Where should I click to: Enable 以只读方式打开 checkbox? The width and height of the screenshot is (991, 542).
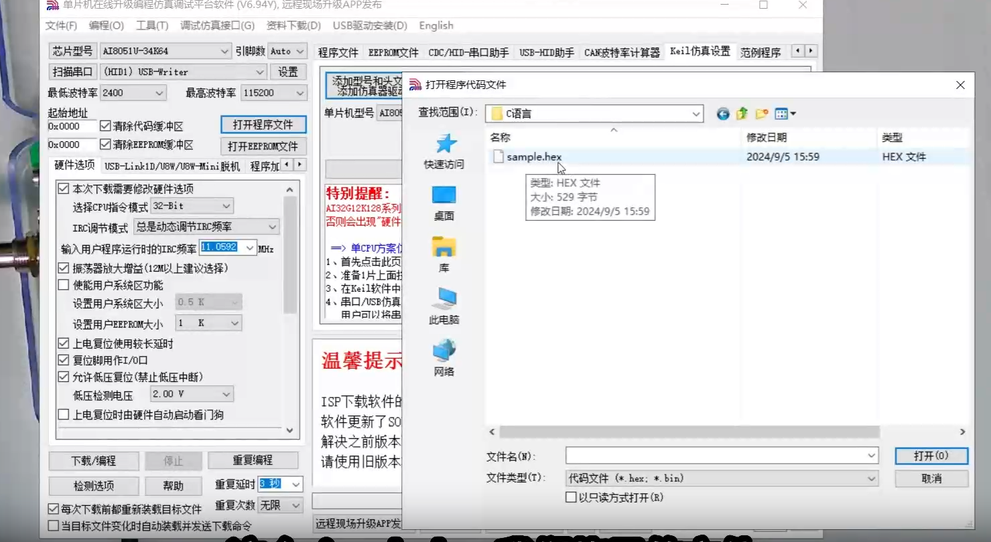(x=571, y=497)
